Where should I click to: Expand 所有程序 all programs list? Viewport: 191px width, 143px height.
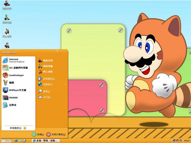tap(18, 128)
